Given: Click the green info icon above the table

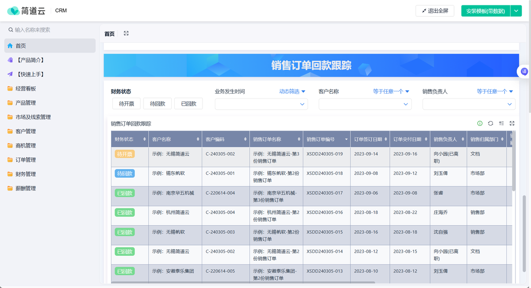Looking at the screenshot, I should tap(480, 124).
